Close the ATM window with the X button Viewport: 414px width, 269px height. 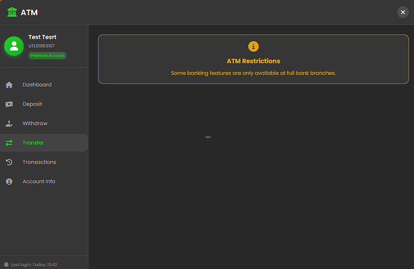[x=403, y=12]
